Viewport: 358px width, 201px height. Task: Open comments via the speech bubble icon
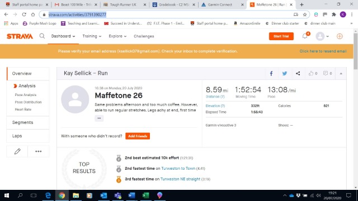point(326,73)
